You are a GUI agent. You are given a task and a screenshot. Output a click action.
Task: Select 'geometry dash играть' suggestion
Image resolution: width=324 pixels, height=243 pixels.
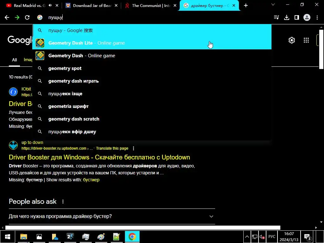coord(152,81)
